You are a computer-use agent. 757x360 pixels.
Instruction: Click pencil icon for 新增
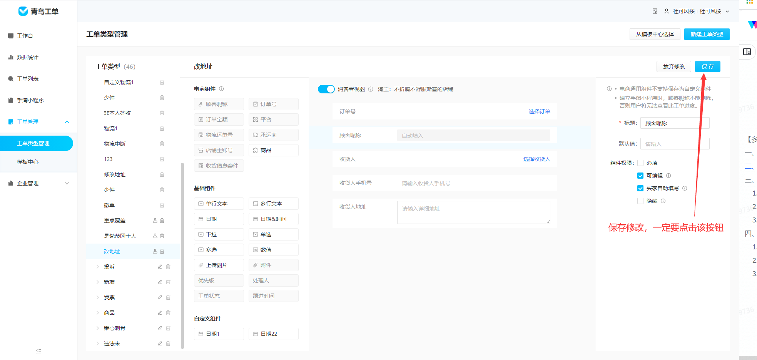tap(160, 282)
